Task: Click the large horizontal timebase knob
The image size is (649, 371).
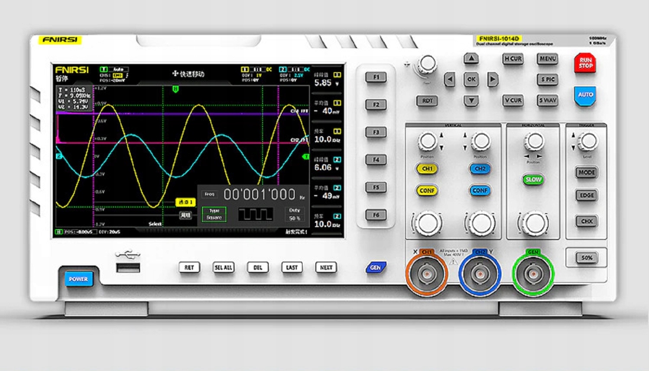Action: [535, 223]
